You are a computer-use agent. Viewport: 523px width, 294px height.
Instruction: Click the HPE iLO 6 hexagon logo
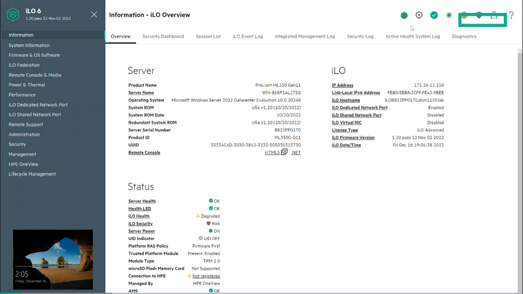[x=13, y=15]
